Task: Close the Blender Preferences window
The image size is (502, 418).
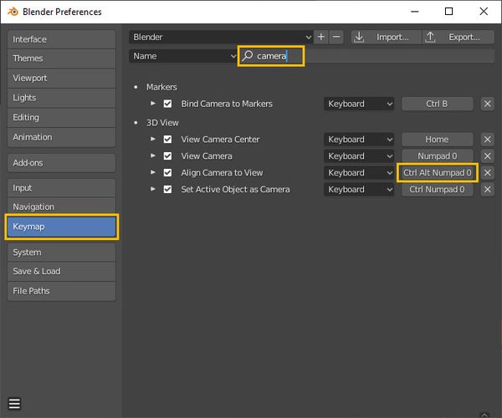Action: [484, 12]
